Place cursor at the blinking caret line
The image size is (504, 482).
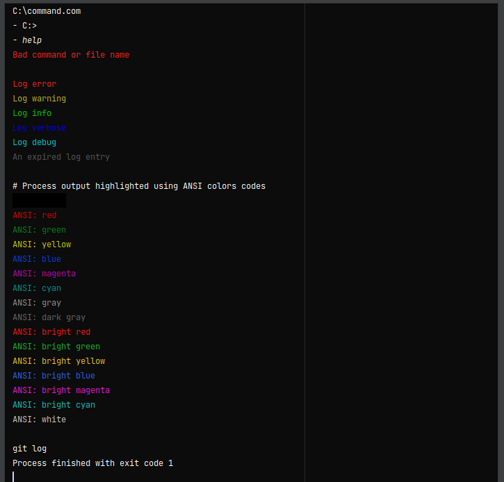(13, 477)
